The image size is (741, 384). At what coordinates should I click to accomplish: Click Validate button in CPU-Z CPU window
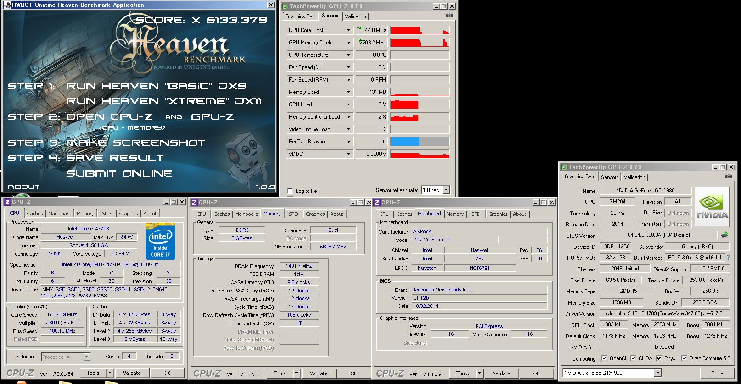[132, 373]
